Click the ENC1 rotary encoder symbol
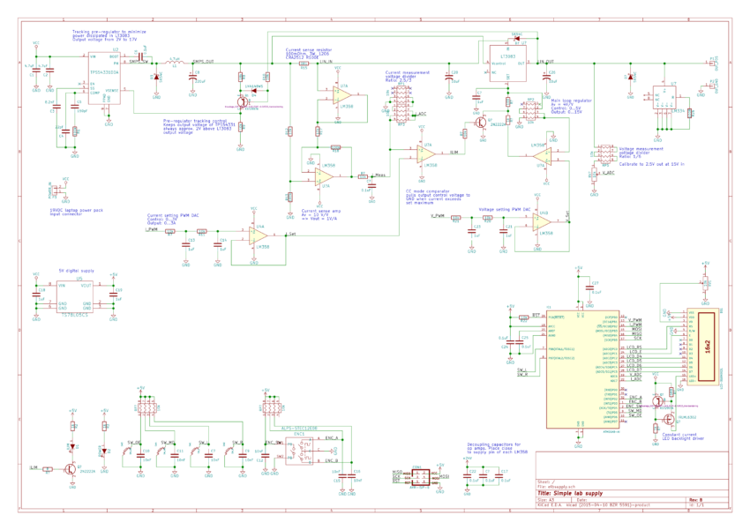 (299, 452)
